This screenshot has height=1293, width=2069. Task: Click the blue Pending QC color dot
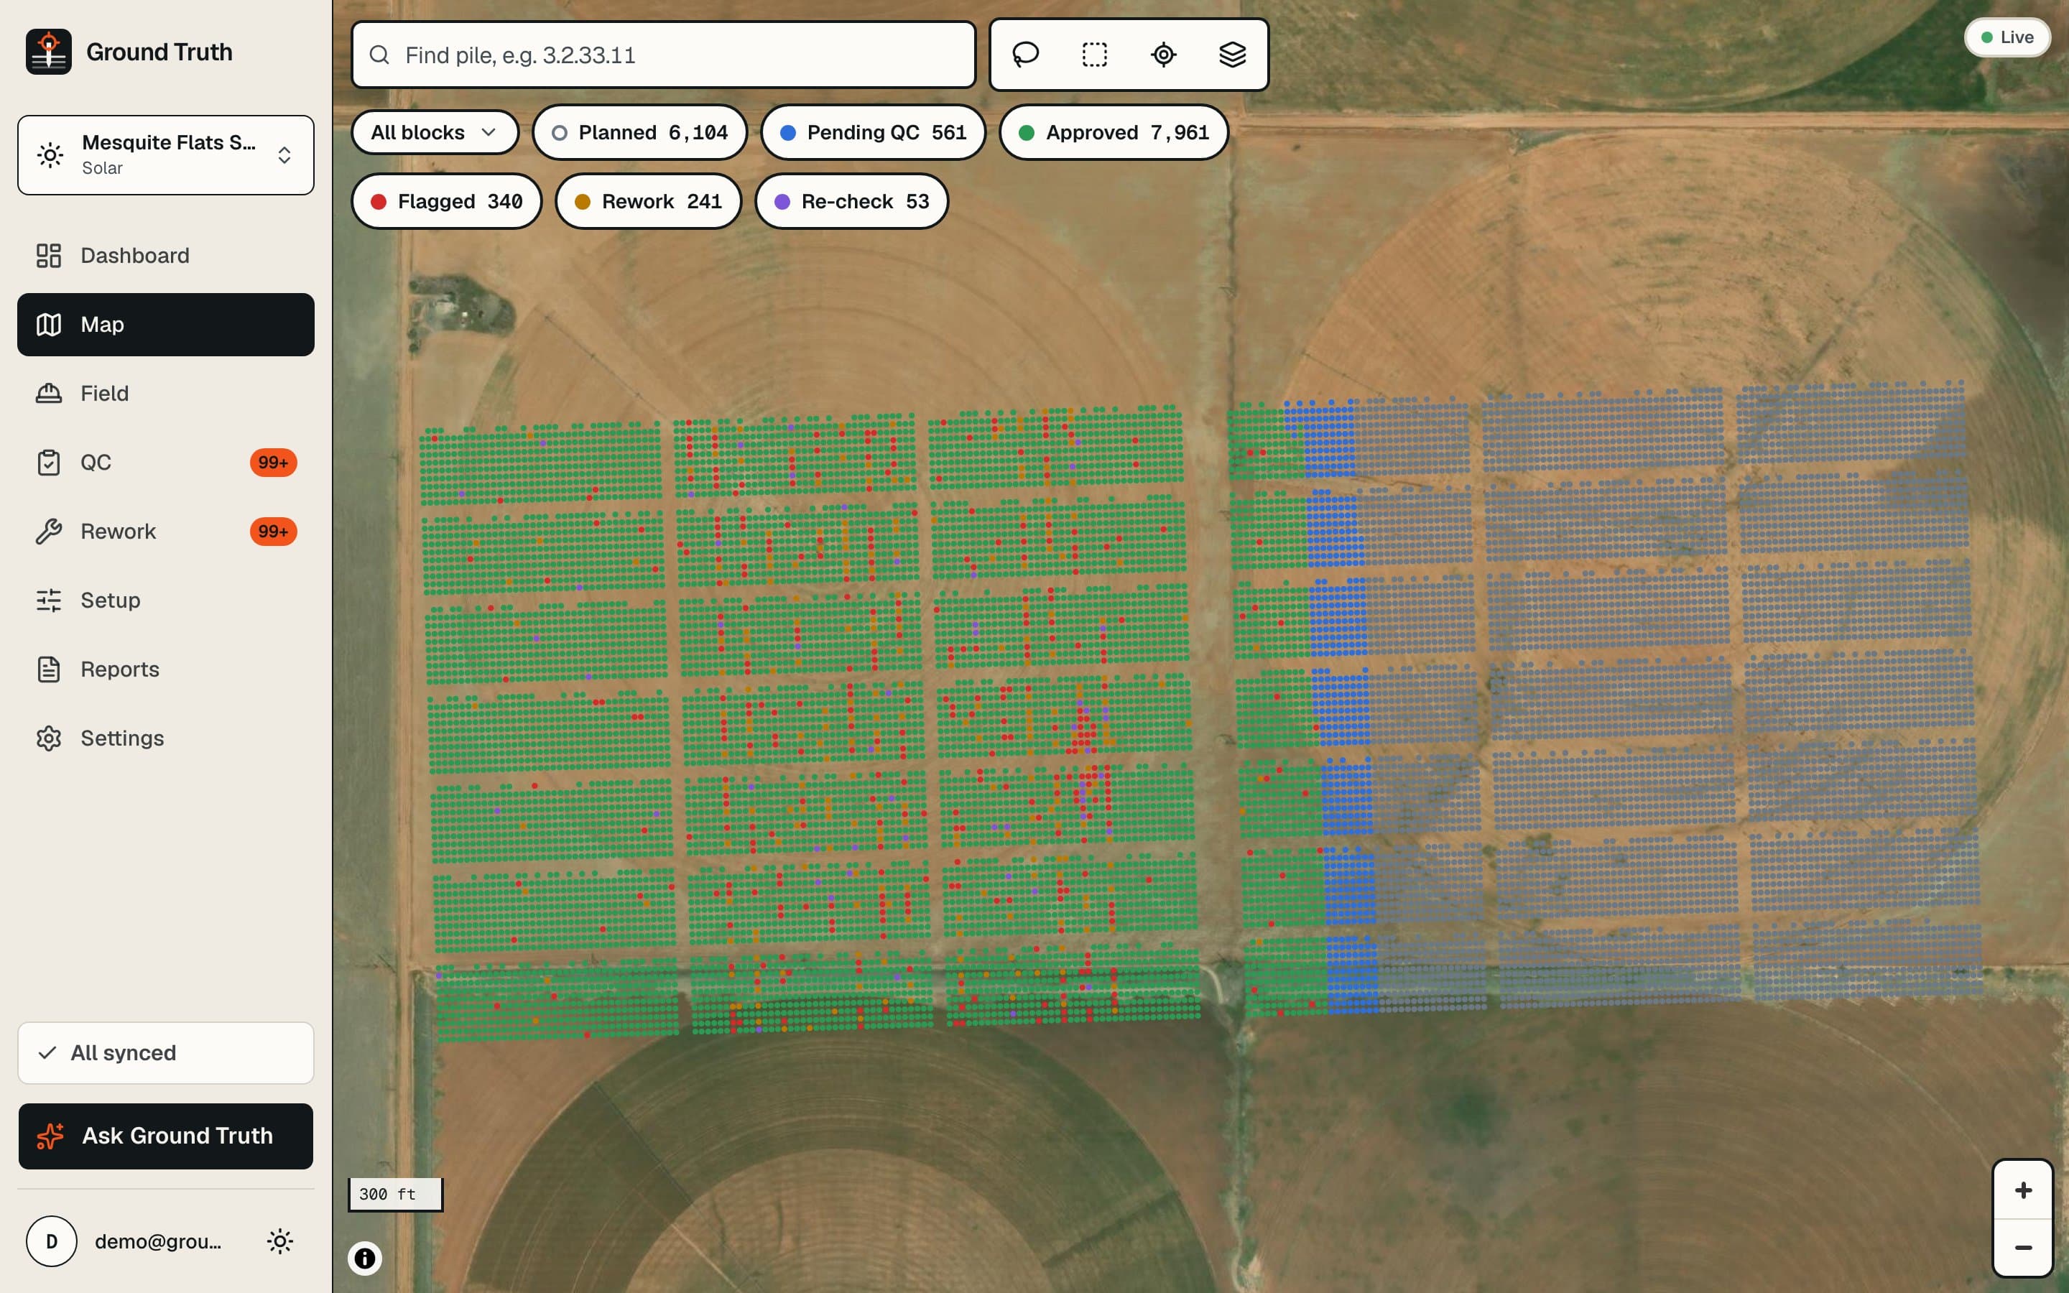pyautogui.click(x=787, y=133)
